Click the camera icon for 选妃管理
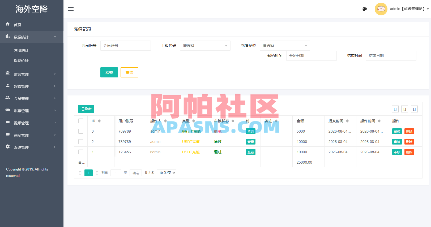 click(8, 134)
